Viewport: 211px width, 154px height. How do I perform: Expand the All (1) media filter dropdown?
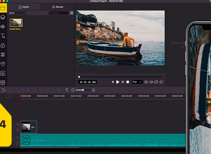[18, 13]
